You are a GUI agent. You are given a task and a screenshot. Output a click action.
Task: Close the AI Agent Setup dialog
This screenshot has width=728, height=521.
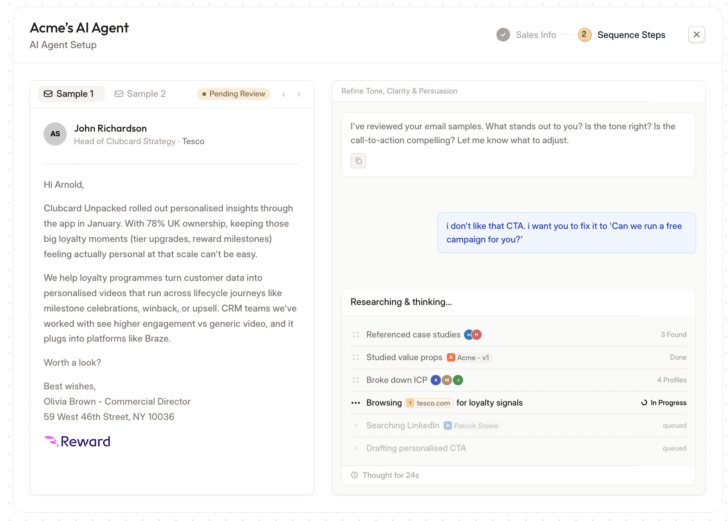[x=697, y=35]
